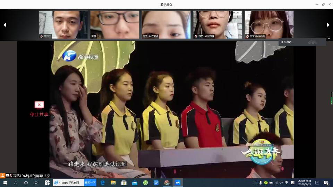The height and width of the screenshot is (187, 333).
Task: Open the volume speaker control in tray
Action: tap(281, 182)
